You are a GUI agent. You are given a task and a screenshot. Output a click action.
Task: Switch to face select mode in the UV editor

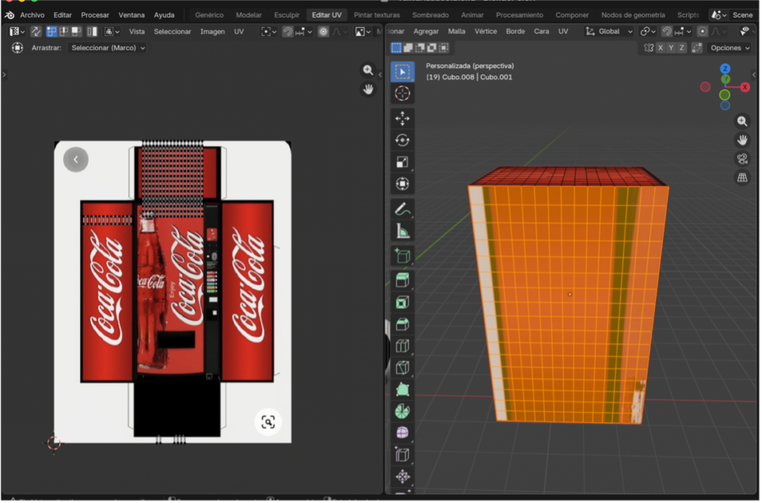tap(77, 31)
